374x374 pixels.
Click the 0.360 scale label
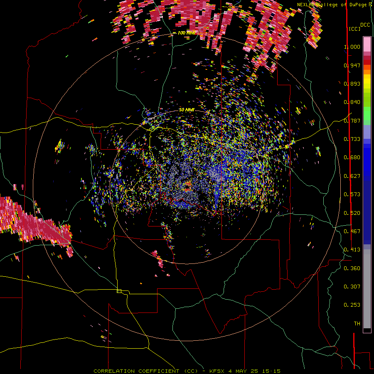click(x=352, y=268)
